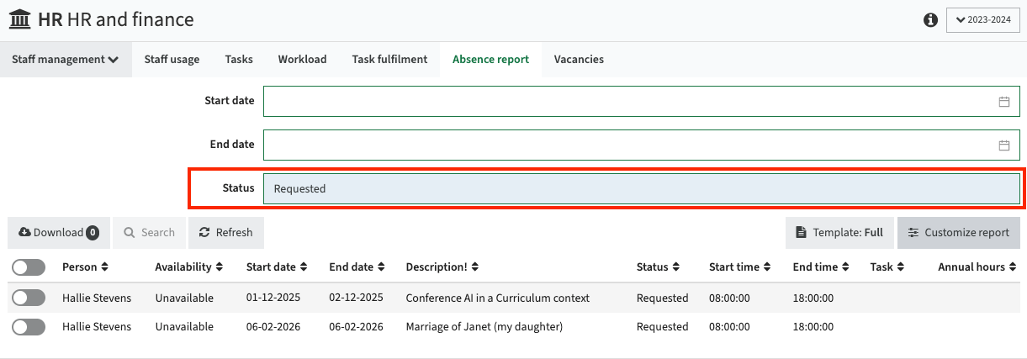1027x359 pixels.
Task: Toggle the Conference AI absence row switch
Action: (29, 298)
